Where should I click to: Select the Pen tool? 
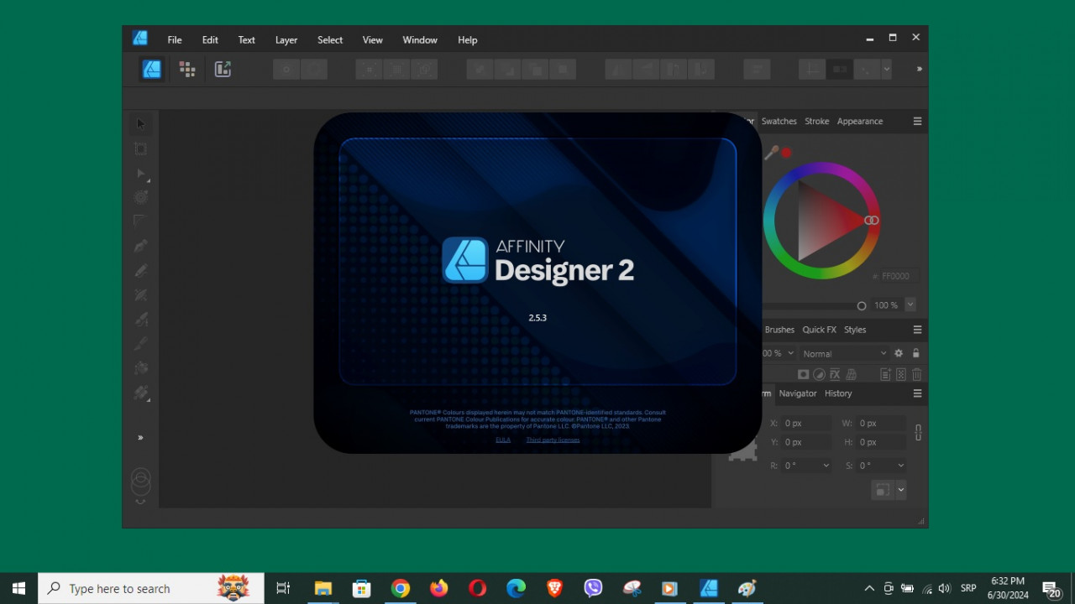[140, 246]
